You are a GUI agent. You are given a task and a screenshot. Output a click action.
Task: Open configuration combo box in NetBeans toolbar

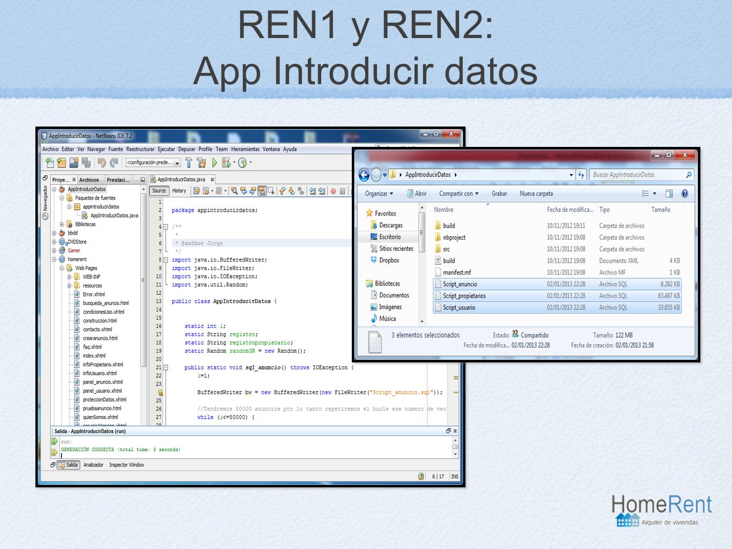coord(153,162)
